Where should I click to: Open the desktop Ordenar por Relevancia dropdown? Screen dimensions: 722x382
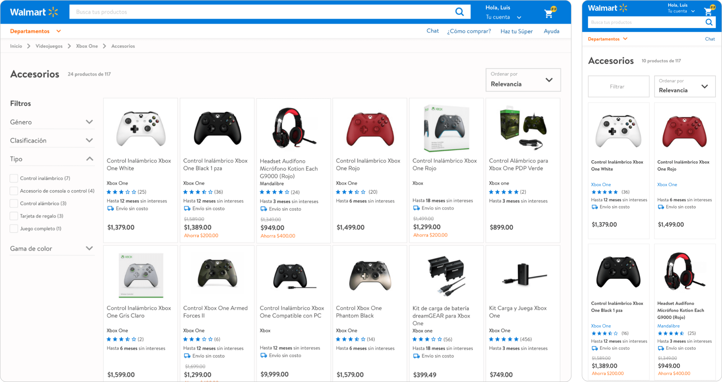coord(523,80)
